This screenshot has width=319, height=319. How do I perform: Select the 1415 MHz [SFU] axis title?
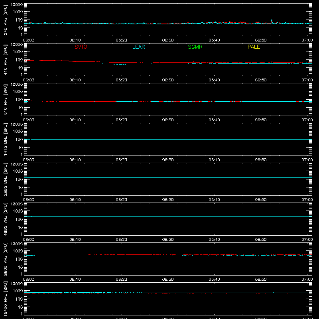click(6, 139)
